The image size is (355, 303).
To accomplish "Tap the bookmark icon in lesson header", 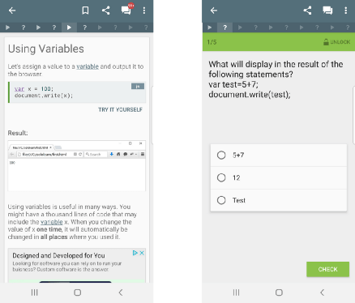I will [x=85, y=11].
